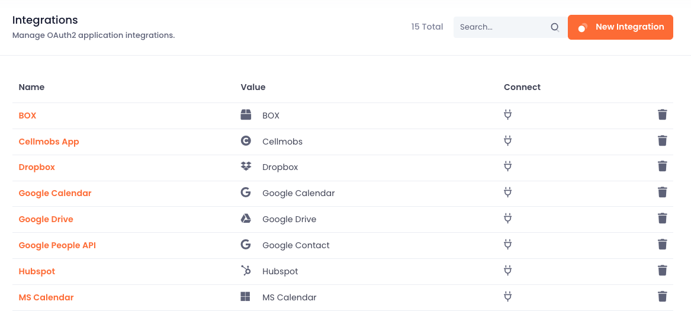Open the Hubspot integration entry

click(x=37, y=271)
